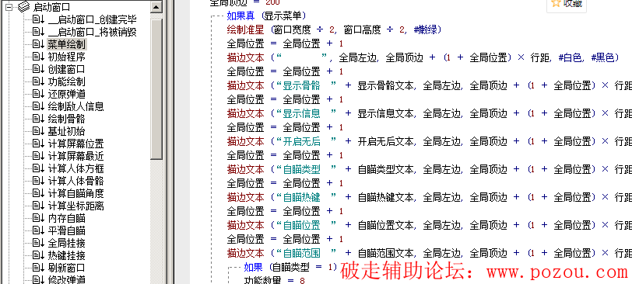Image resolution: width=632 pixels, height=284 pixels.
Task: Select 计算自瞄角度 in the tree
Action: point(75,194)
